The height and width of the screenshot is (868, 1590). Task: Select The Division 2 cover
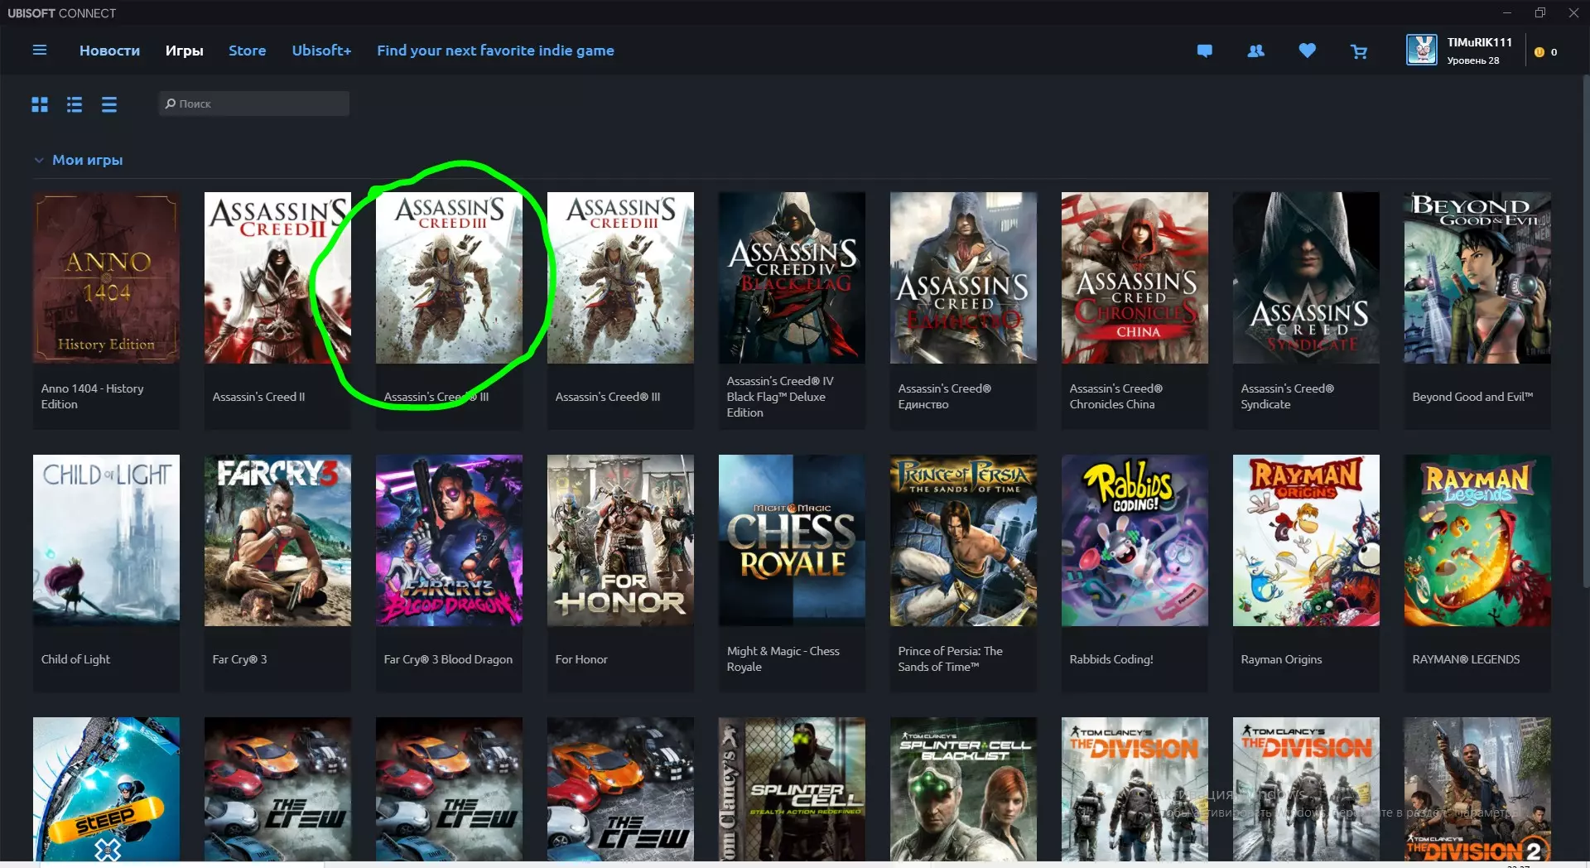[1477, 789]
